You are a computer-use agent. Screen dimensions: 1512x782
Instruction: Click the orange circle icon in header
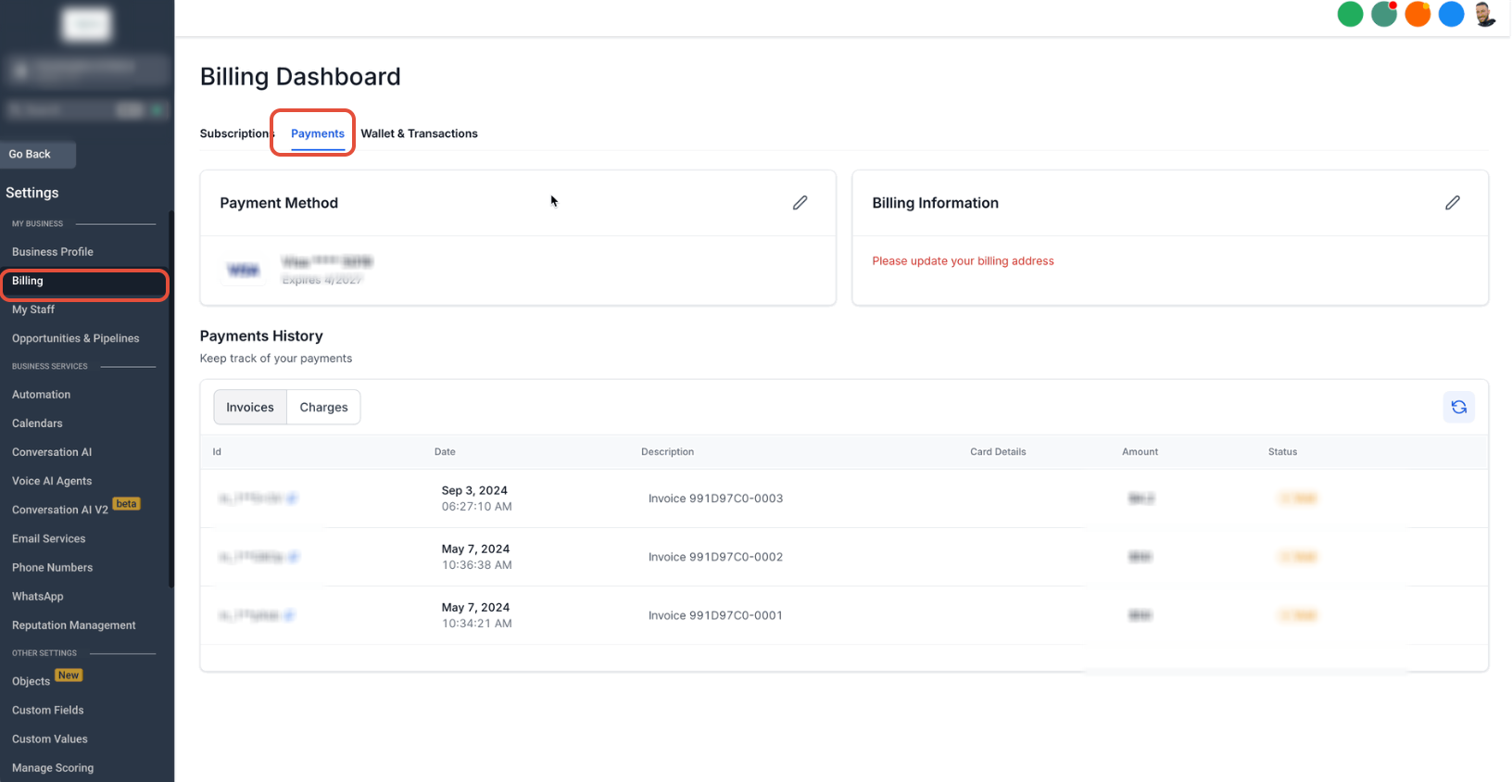pos(1417,14)
